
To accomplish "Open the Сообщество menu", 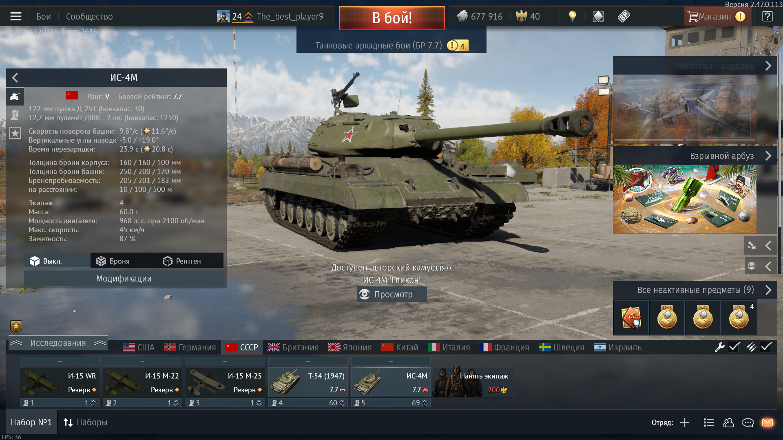I will [x=89, y=17].
